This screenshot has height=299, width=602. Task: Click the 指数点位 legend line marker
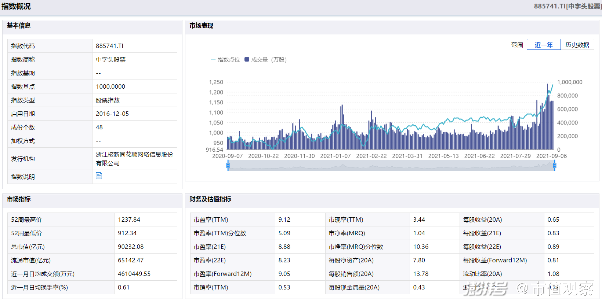[213, 59]
